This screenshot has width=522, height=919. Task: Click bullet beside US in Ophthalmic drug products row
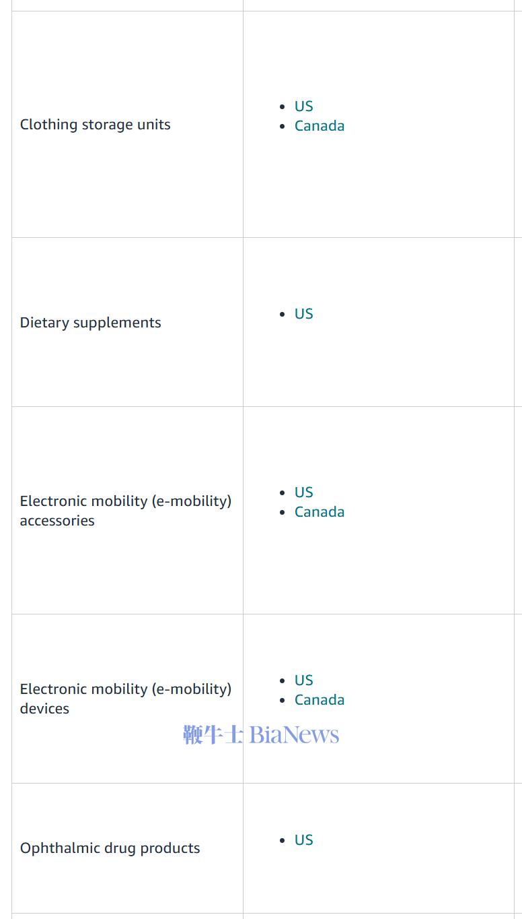click(283, 840)
